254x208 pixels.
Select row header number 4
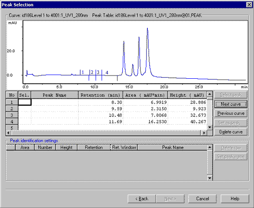[12, 121]
